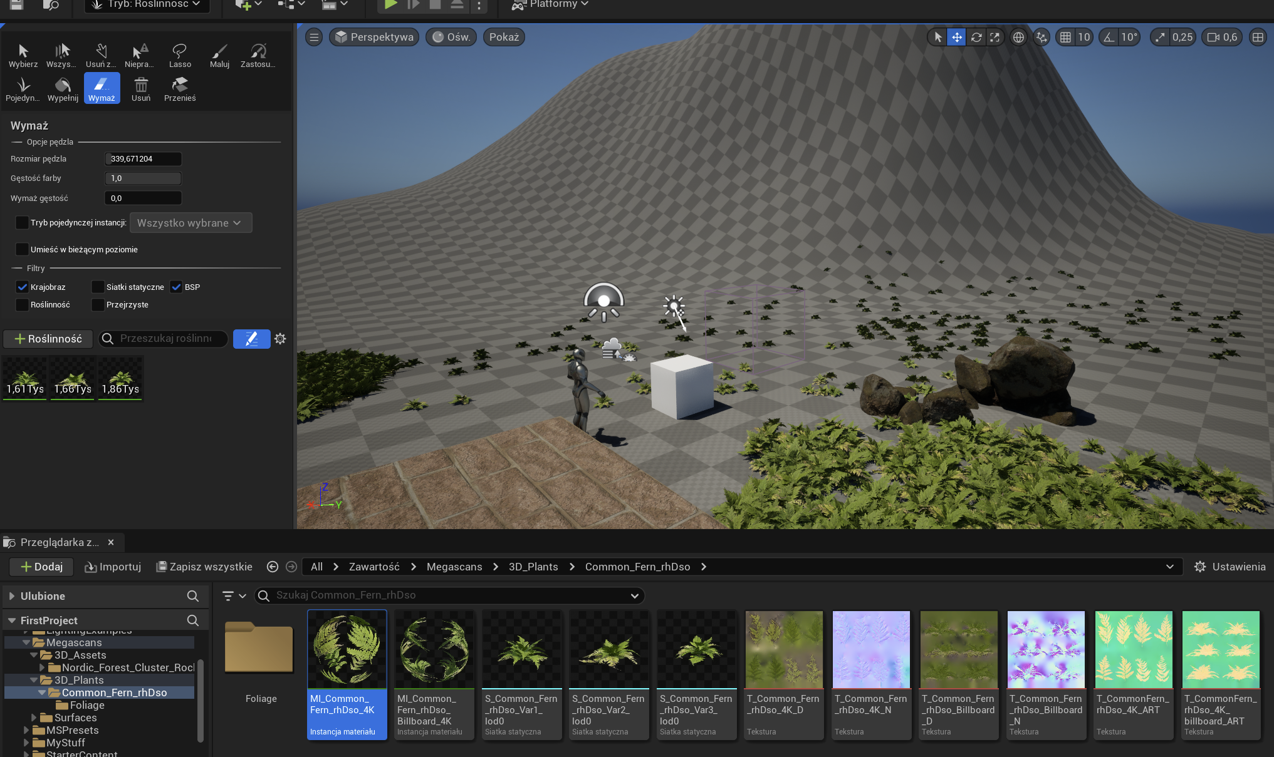Choose the Wypełnij fill tool

click(63, 89)
